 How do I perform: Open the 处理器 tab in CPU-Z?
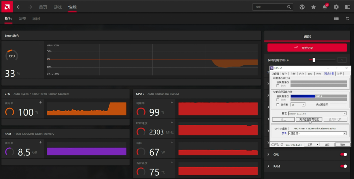[x=275, y=74]
